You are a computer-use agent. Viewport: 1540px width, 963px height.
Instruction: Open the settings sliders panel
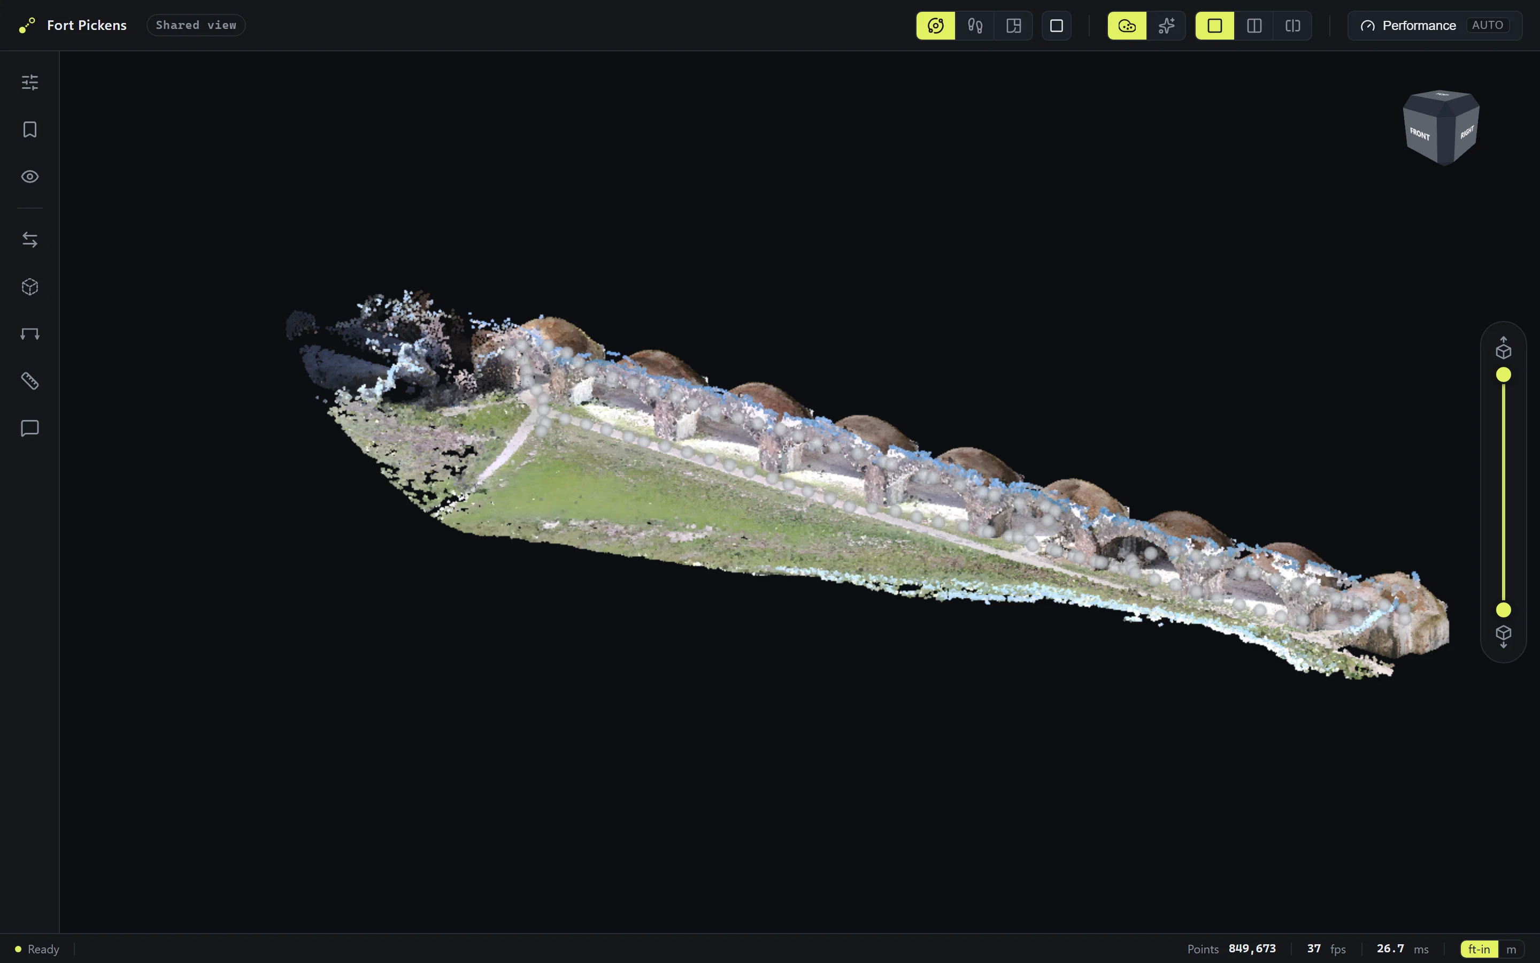pyautogui.click(x=30, y=82)
